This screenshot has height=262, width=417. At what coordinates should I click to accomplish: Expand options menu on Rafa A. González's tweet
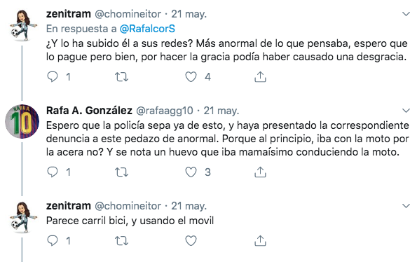click(x=406, y=111)
